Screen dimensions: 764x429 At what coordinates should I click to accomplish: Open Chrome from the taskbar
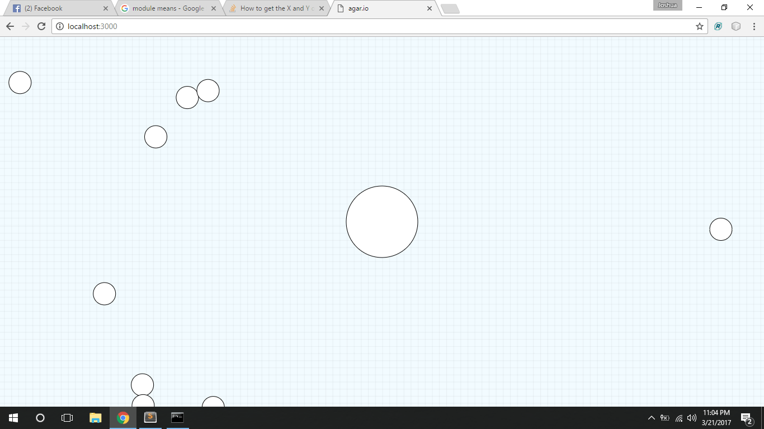(x=122, y=417)
